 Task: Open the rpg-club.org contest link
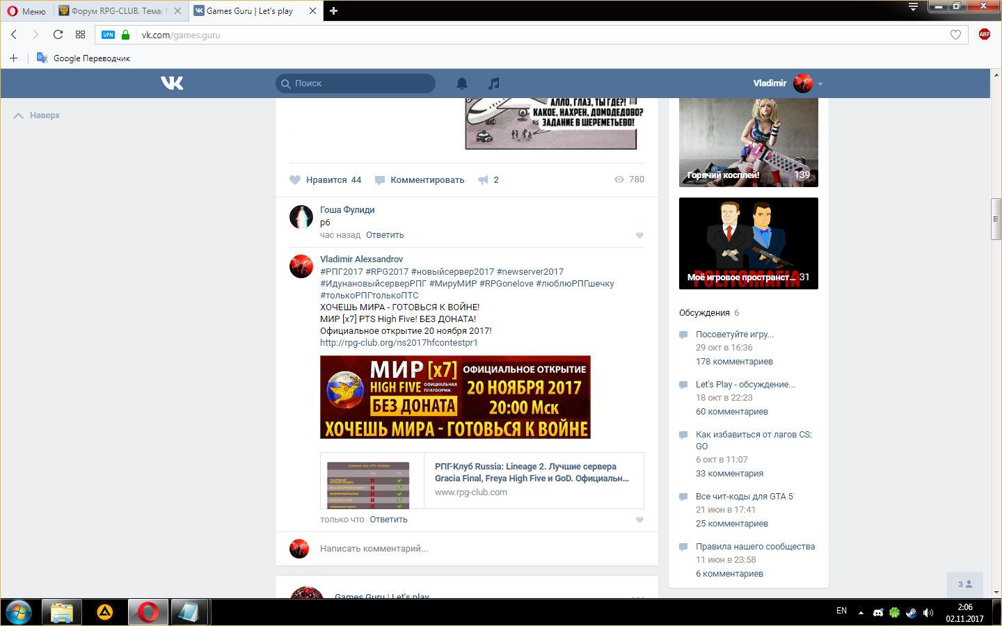coord(399,343)
